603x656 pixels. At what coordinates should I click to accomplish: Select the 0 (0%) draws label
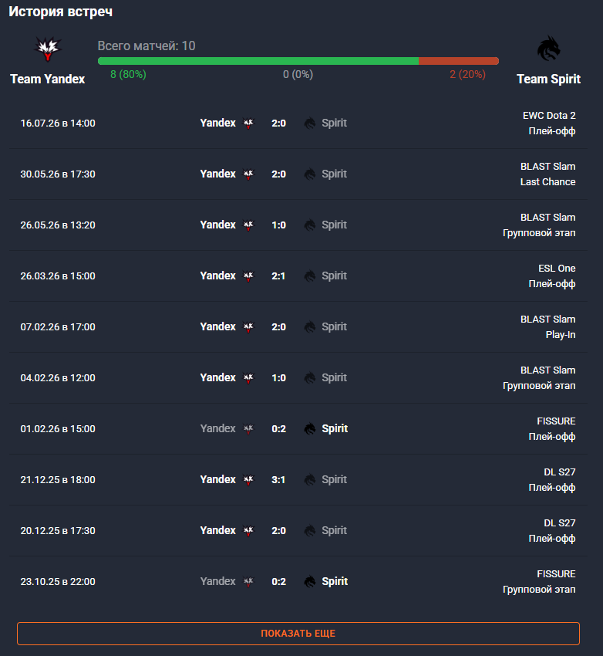[298, 74]
